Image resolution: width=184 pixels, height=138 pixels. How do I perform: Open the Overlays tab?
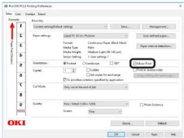[x=30, y=14]
